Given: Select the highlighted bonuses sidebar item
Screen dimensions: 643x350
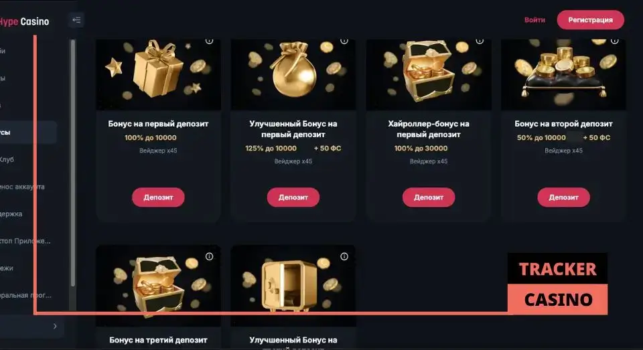Looking at the screenshot, I should coord(28,133).
